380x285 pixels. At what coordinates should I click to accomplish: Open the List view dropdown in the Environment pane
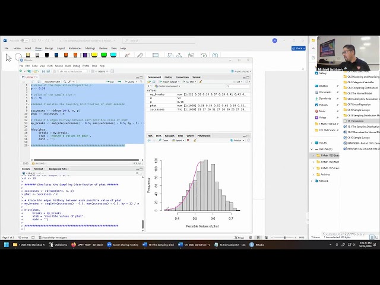click(x=238, y=82)
